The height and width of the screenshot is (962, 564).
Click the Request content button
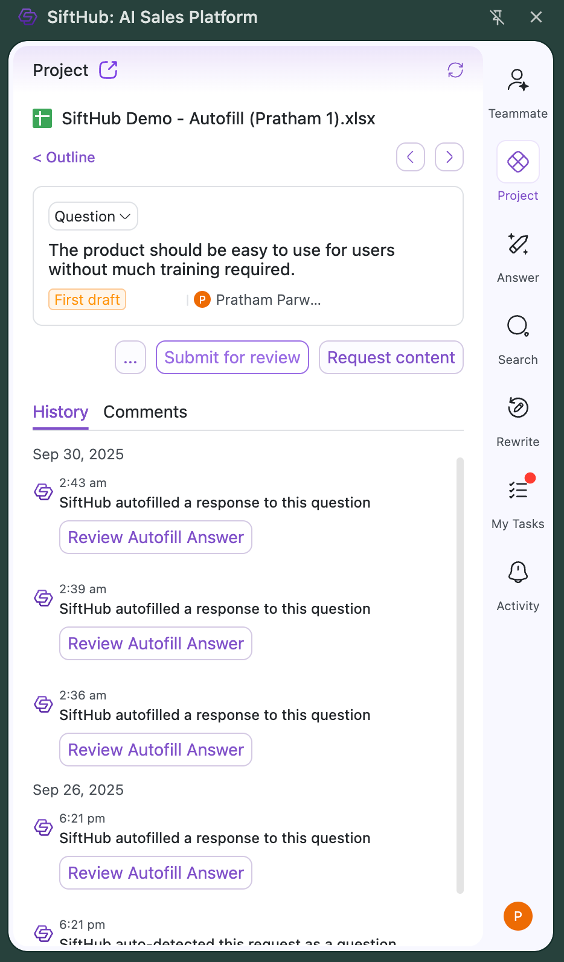click(391, 358)
